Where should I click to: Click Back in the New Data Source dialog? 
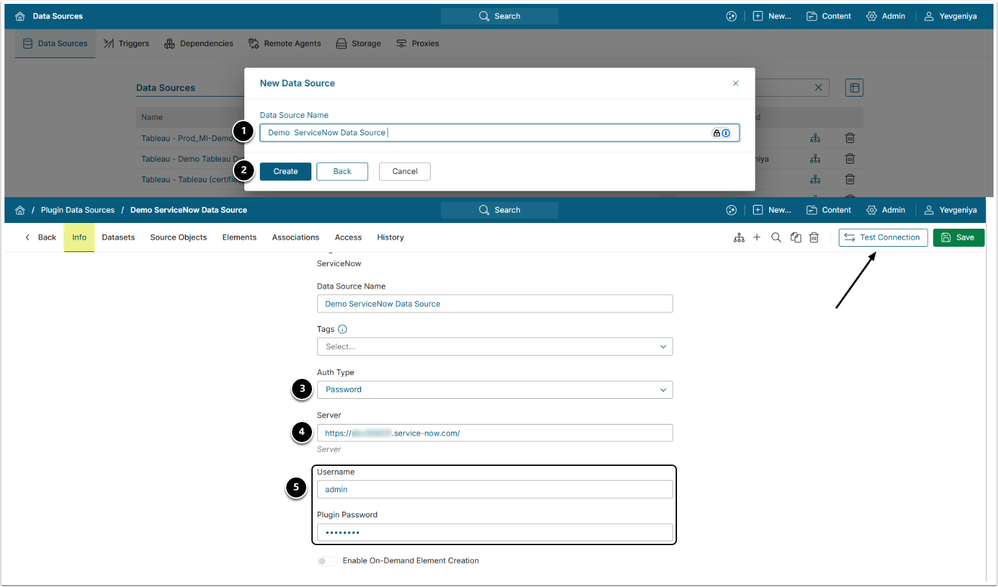tap(342, 171)
